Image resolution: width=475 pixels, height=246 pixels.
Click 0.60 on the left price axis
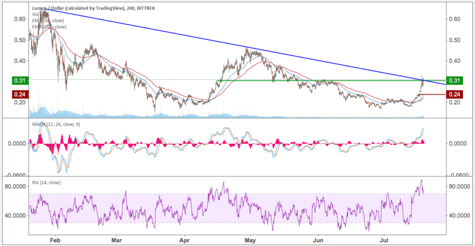(20, 19)
